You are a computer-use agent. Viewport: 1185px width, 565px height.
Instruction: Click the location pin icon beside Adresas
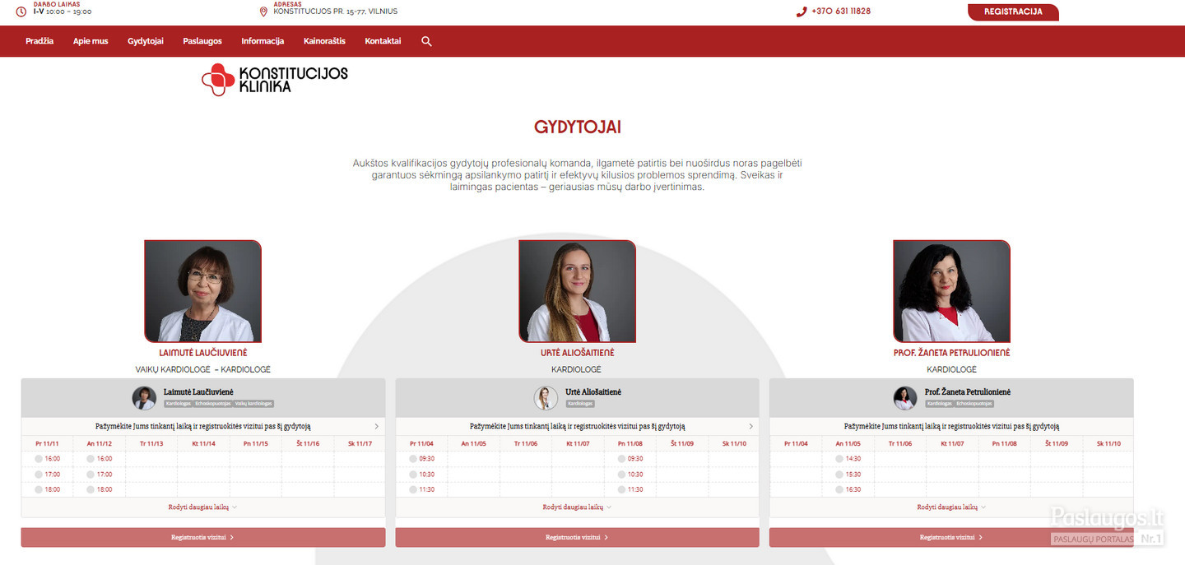click(263, 12)
